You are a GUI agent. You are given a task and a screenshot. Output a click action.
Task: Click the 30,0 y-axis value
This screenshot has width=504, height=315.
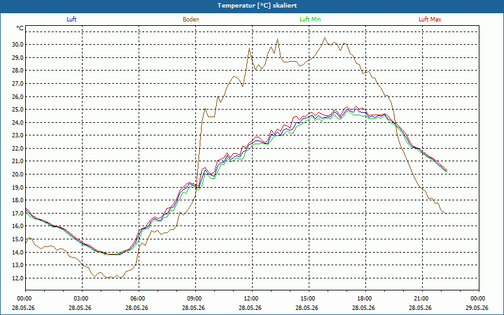click(18, 45)
